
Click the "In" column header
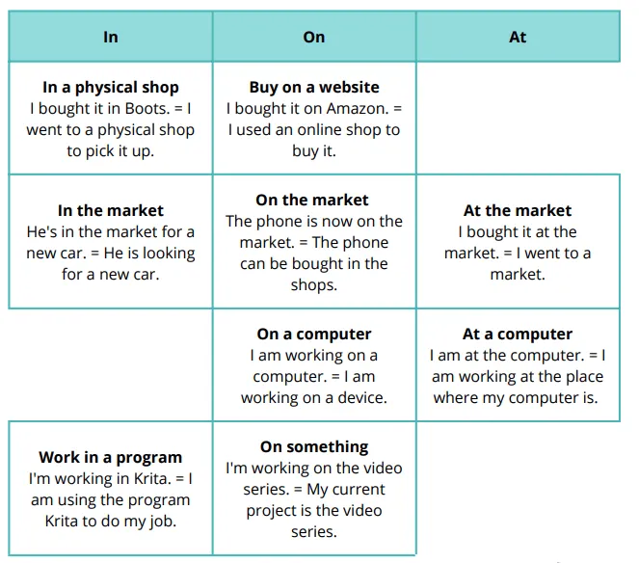(x=111, y=37)
